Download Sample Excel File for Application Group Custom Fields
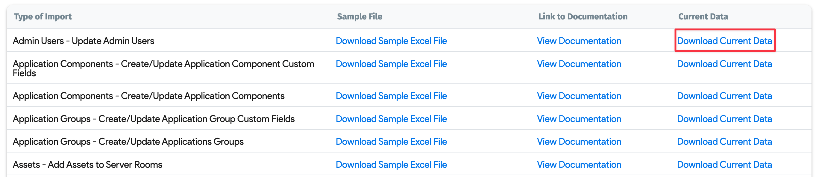 [392, 118]
